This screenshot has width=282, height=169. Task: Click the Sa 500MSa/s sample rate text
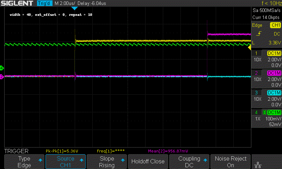coord(266,11)
